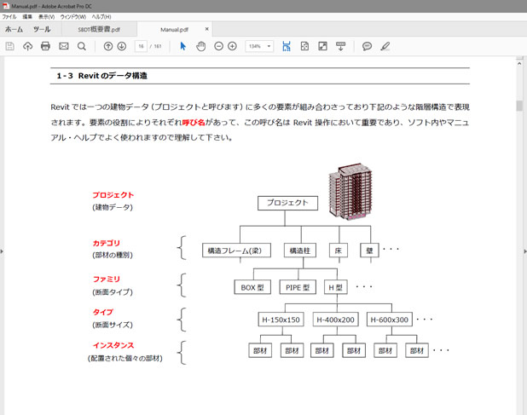This screenshot has width=527, height=415.
Task: Open the ヘルプ(H) menu
Action: [x=101, y=17]
